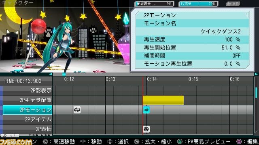Select the loop motion event icon

(77, 110)
